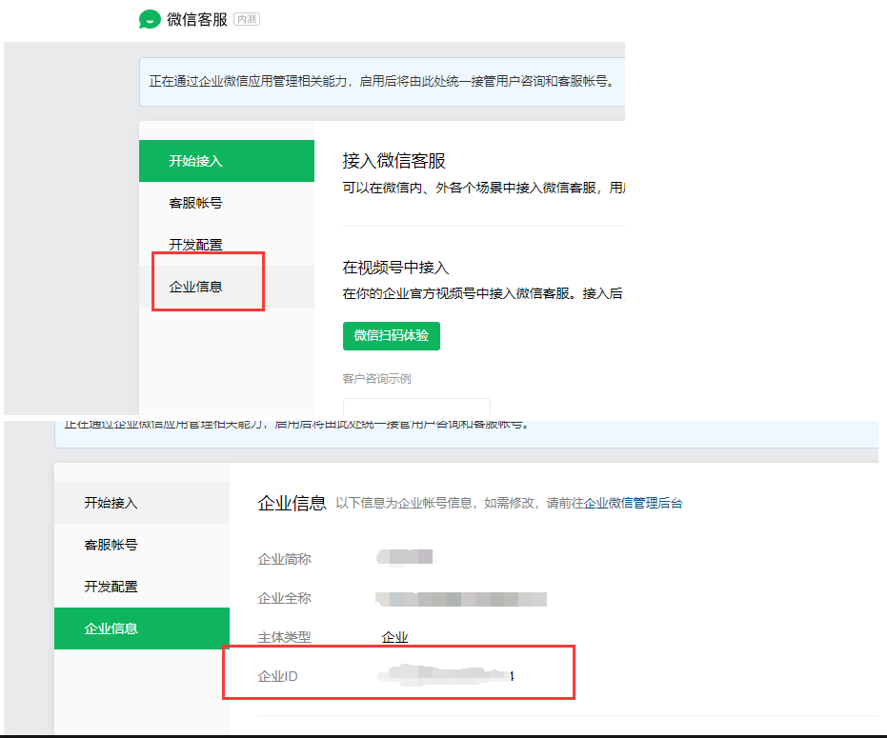The height and width of the screenshot is (738, 887).
Task: Click the 企业 value next to 主体类型
Action: tap(394, 637)
